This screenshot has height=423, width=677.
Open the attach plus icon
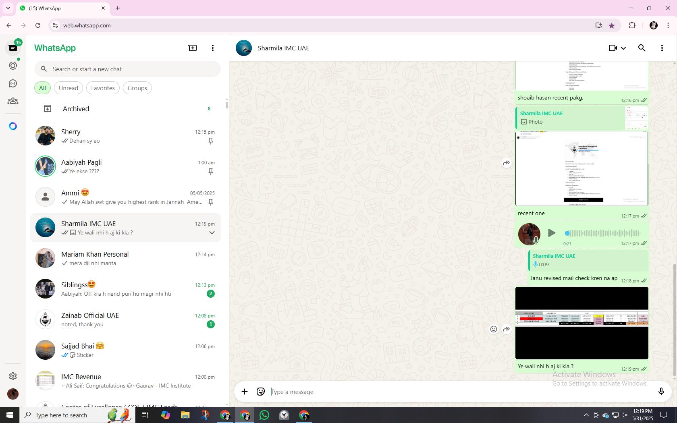point(245,392)
